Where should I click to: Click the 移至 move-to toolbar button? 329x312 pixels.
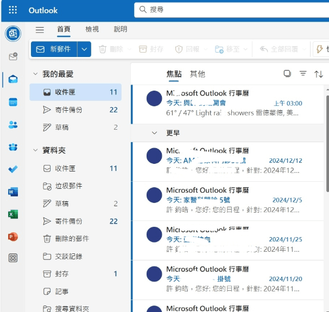click(227, 49)
